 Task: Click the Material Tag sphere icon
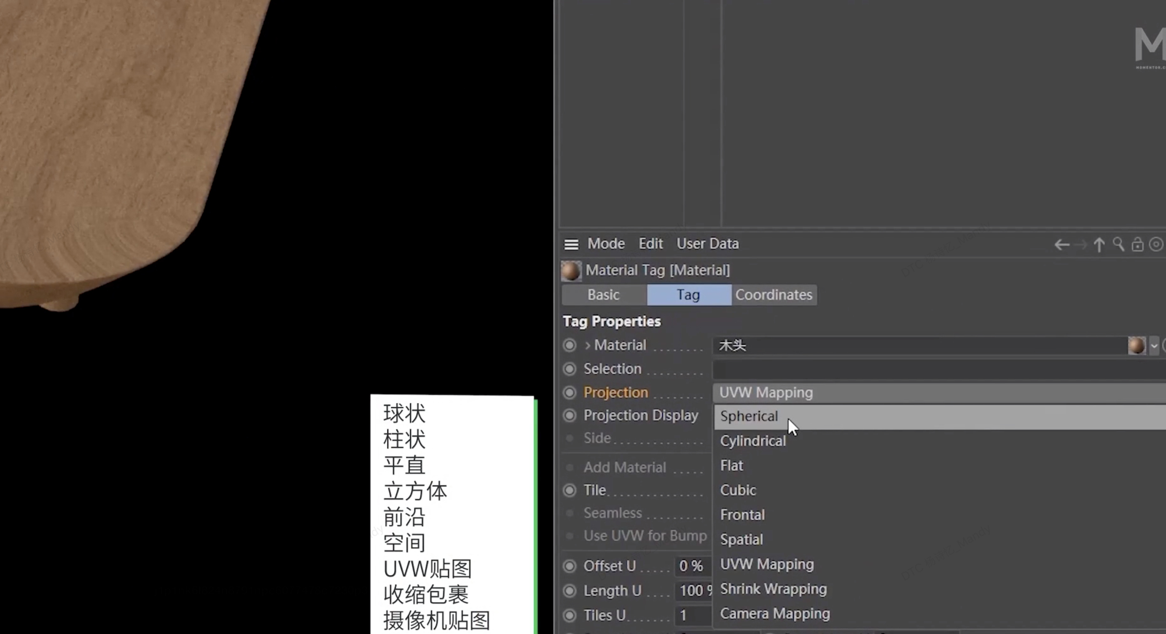[571, 271]
